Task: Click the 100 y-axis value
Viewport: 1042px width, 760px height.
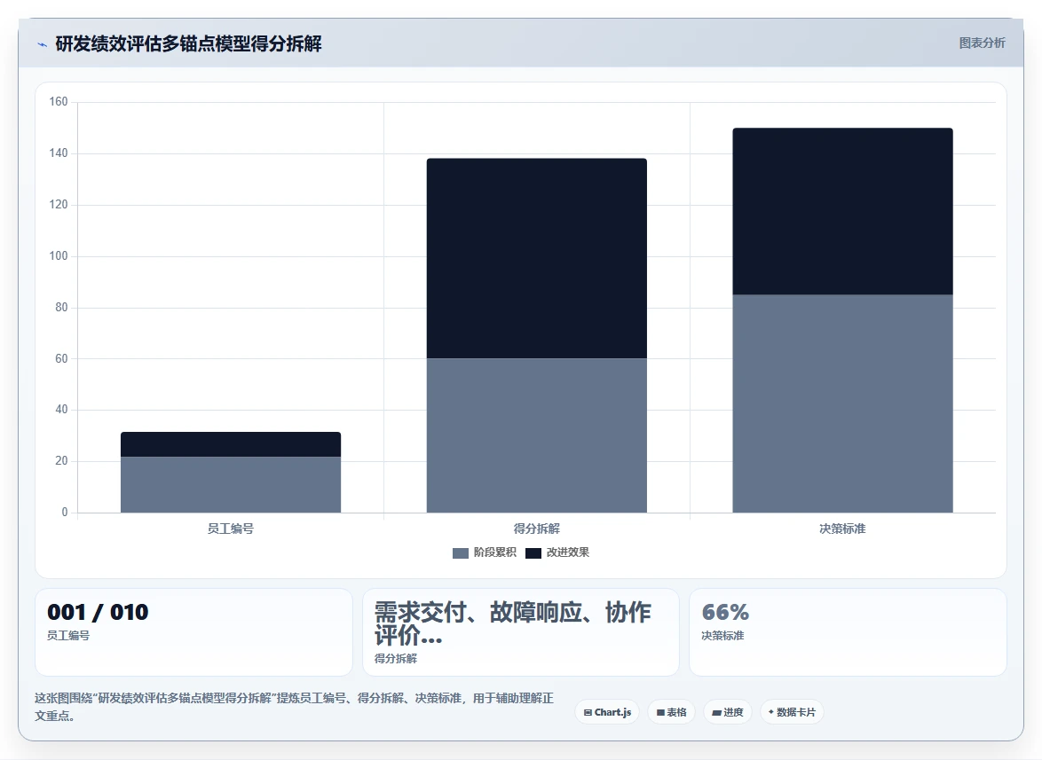Action: (59, 255)
